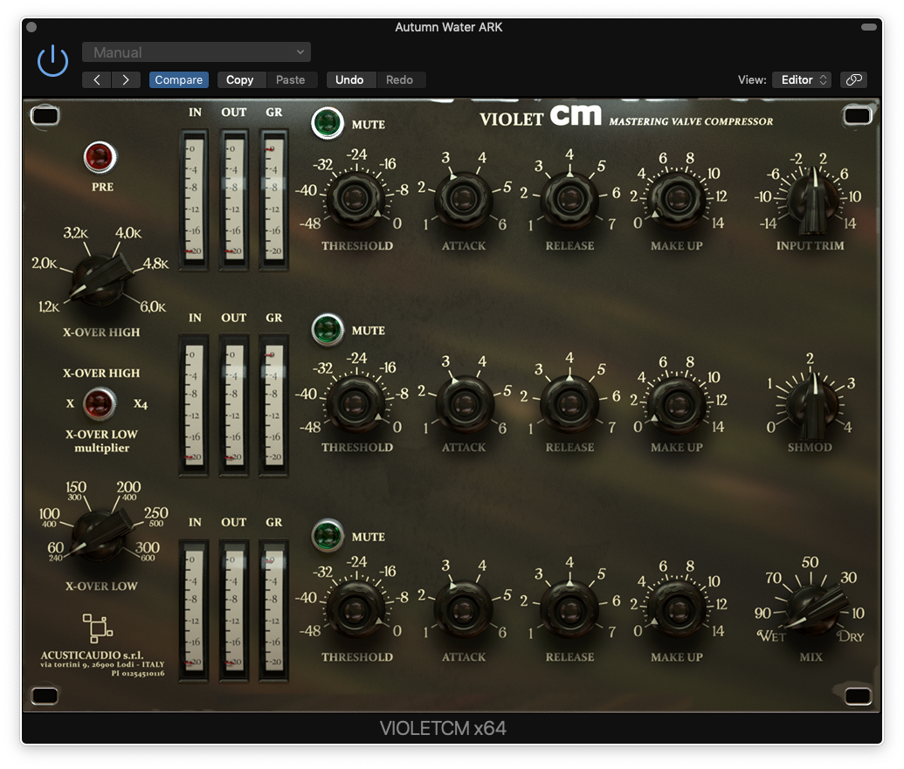Click the 'ACUSTICAUDIO s.r.l.' company text
Image resolution: width=904 pixels, height=769 pixels.
click(x=93, y=655)
